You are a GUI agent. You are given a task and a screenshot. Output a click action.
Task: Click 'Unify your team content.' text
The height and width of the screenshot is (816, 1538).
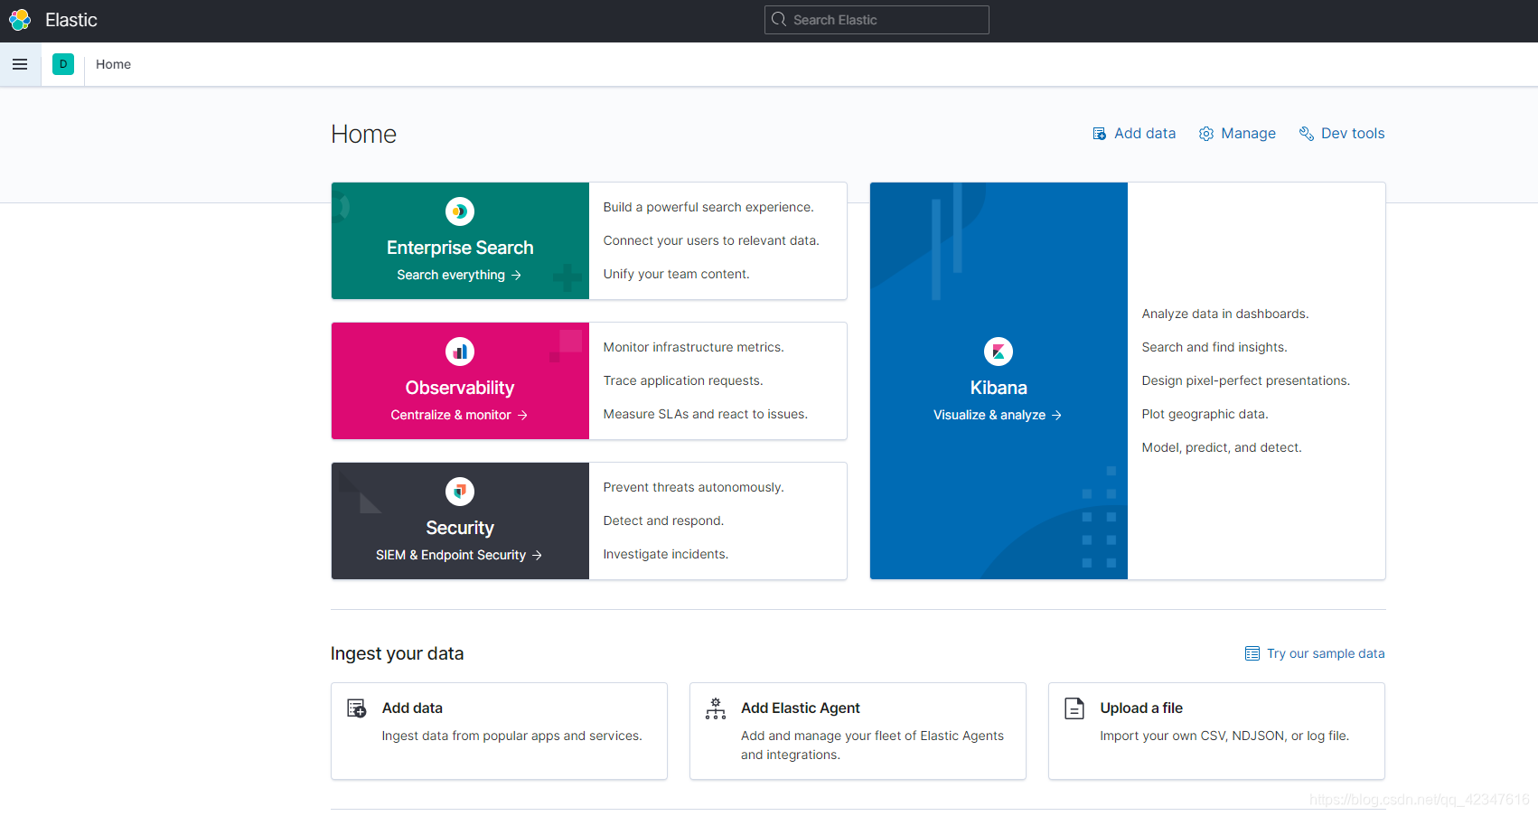[x=677, y=274]
